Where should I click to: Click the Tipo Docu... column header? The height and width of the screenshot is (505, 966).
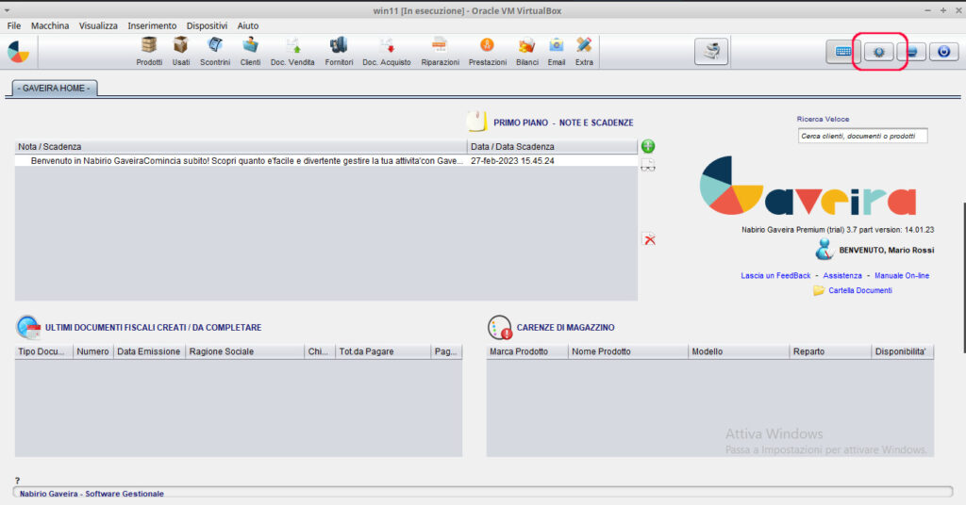click(x=43, y=351)
